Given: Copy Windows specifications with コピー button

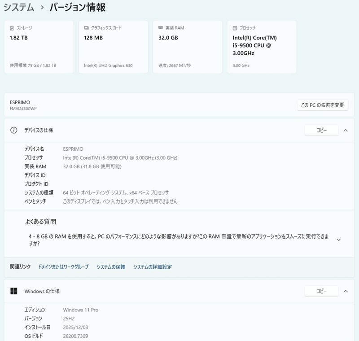Looking at the screenshot, I should (321, 291).
